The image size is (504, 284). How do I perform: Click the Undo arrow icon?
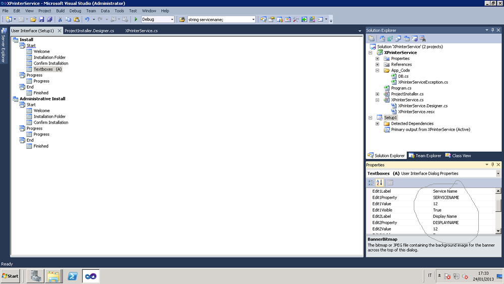87,19
